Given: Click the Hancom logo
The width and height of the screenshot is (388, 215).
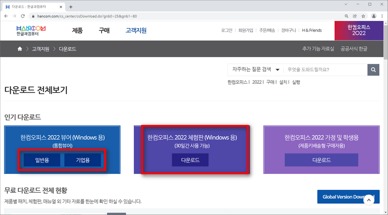Looking at the screenshot, I should [x=31, y=31].
